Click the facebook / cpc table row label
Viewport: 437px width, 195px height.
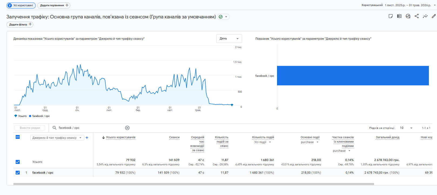[x=43, y=173]
